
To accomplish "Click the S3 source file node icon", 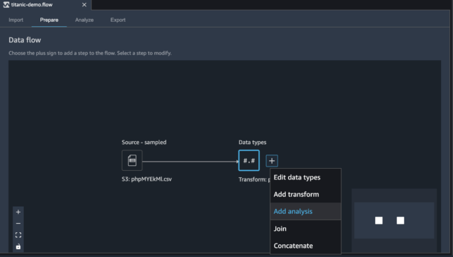I will (x=132, y=160).
